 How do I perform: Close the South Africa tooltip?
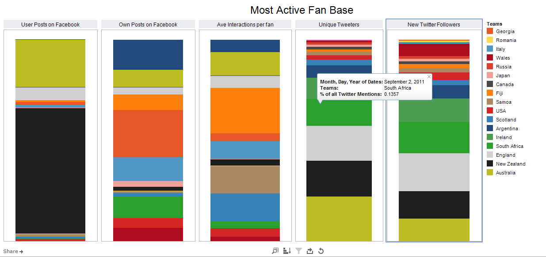[x=428, y=76]
